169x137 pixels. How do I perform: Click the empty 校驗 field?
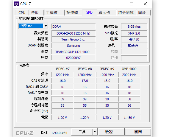134,52
